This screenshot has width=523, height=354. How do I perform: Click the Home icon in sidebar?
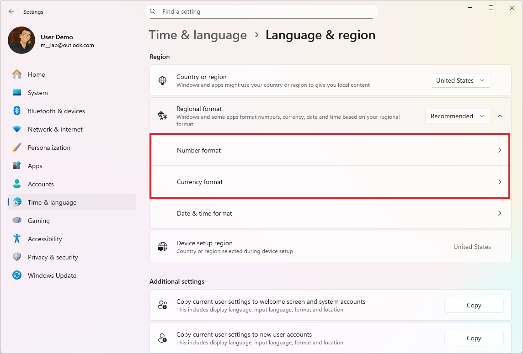point(17,74)
